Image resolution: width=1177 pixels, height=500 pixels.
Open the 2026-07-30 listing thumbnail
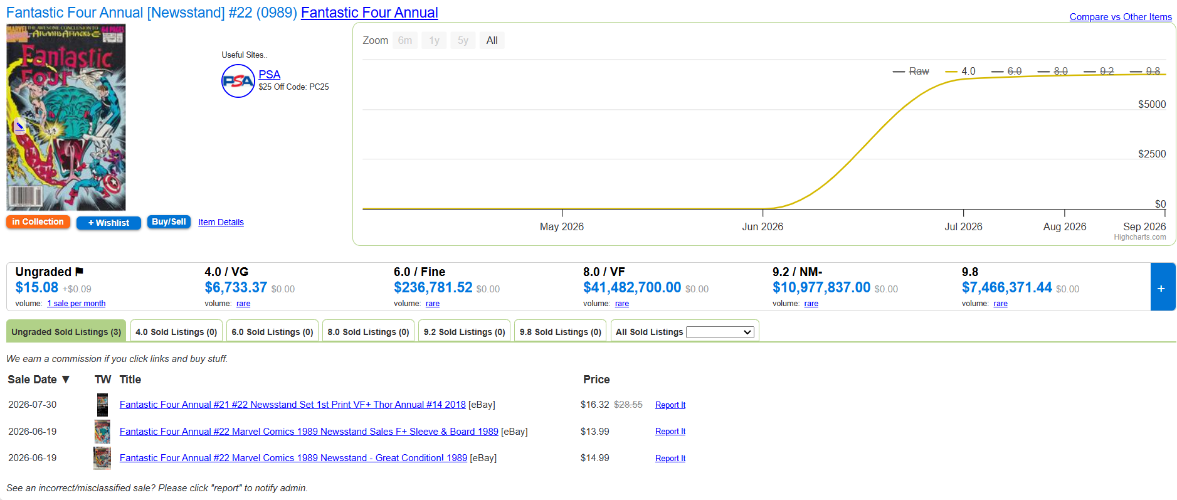tap(102, 405)
